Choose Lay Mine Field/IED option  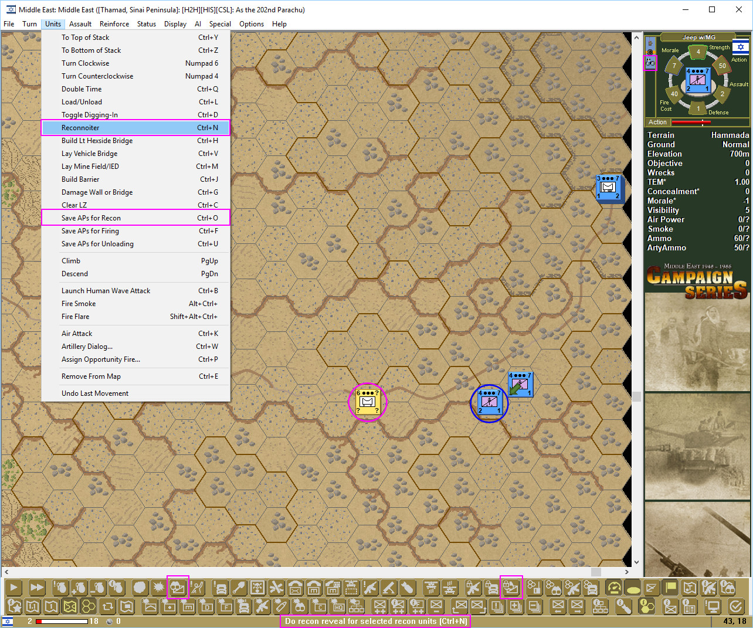click(135, 167)
